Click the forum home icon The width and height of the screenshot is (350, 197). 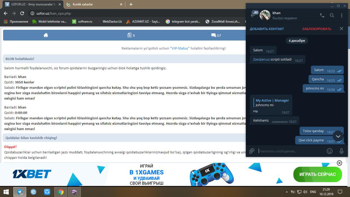point(46,35)
